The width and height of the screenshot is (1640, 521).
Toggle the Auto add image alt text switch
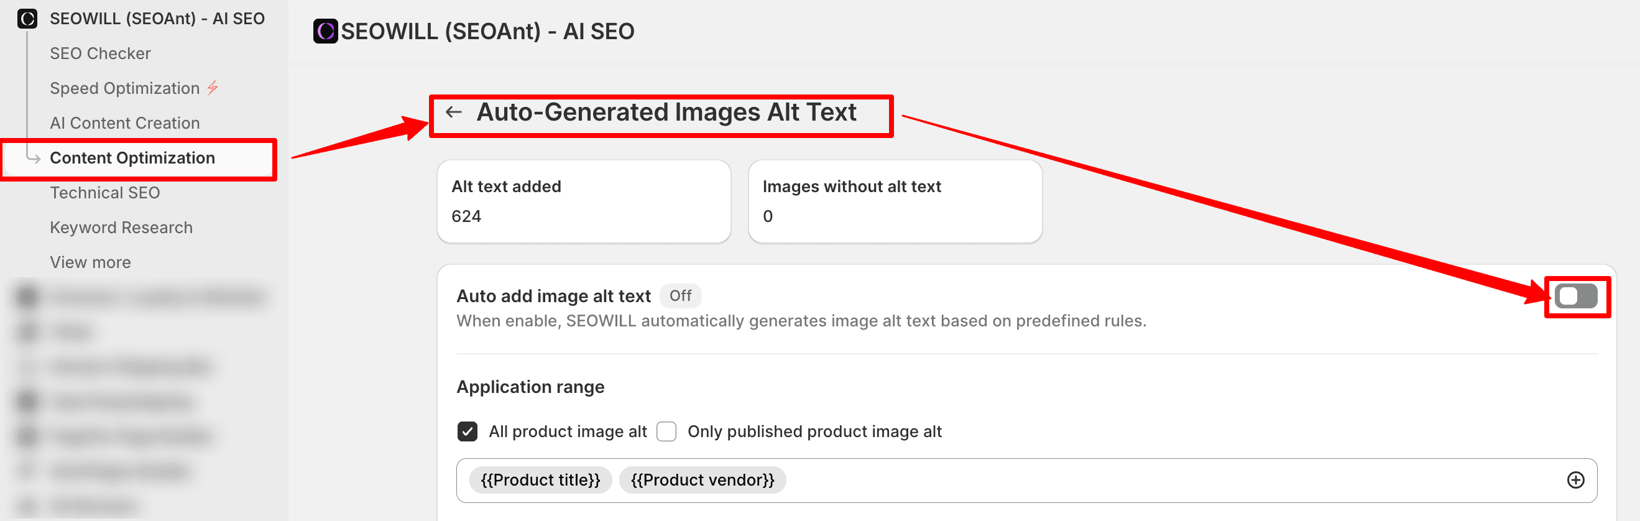[1576, 296]
